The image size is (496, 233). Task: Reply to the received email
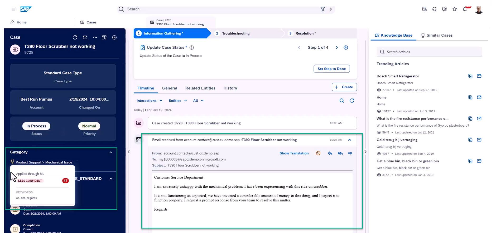330,153
